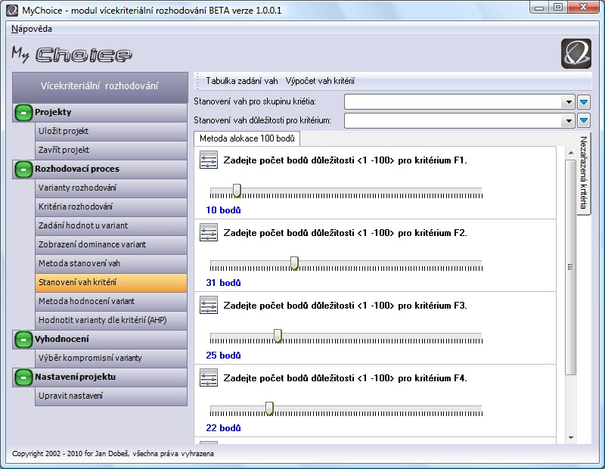Click the blue arrow button next to skupinu kritéria
The width and height of the screenshot is (605, 469).
pyautogui.click(x=584, y=102)
